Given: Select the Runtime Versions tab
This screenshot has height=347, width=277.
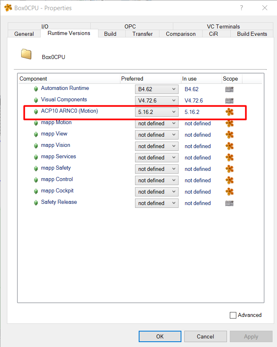Looking at the screenshot, I should pyautogui.click(x=69, y=33).
